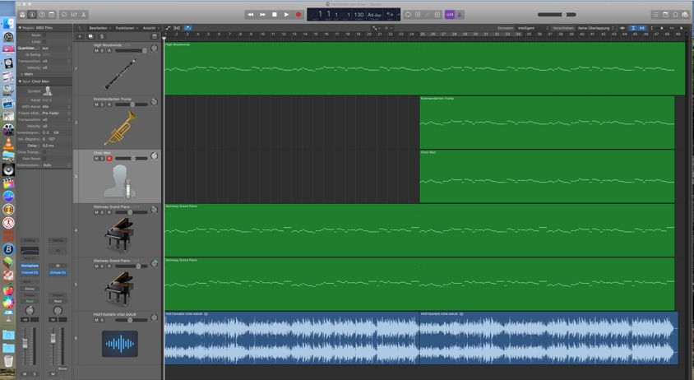Collapse the Spur Choir Men section
Screen dimensions: 694x380
pyautogui.click(x=20, y=81)
